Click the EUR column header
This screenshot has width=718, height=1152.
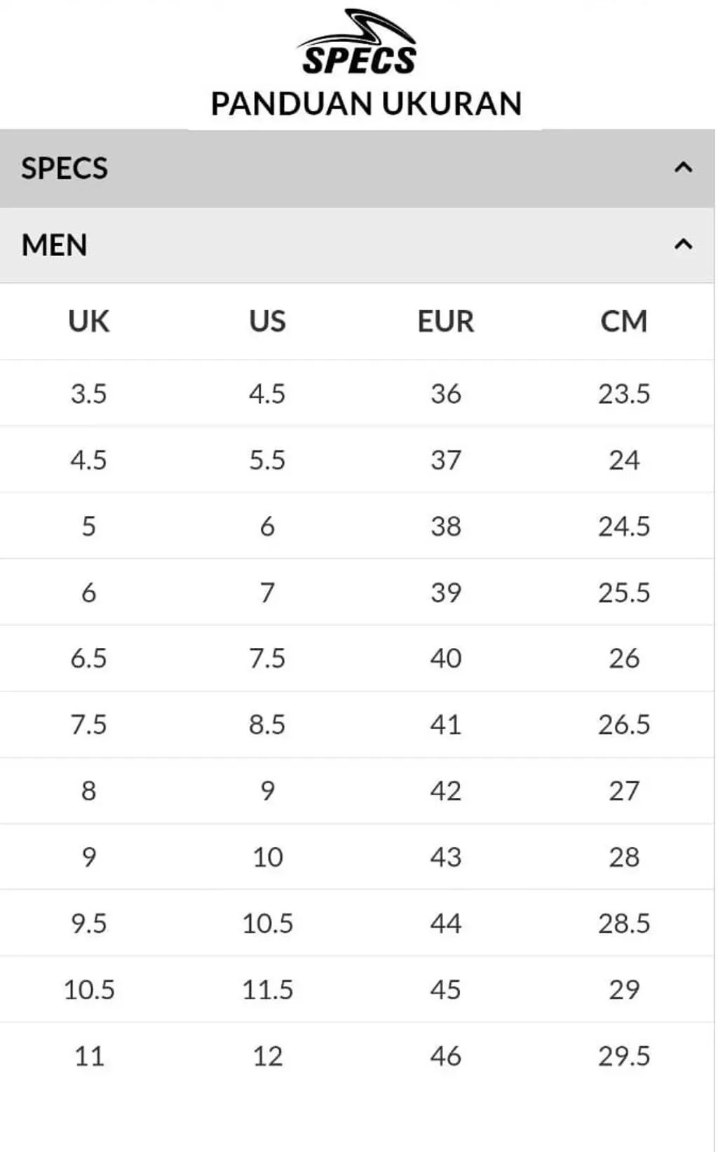(446, 321)
